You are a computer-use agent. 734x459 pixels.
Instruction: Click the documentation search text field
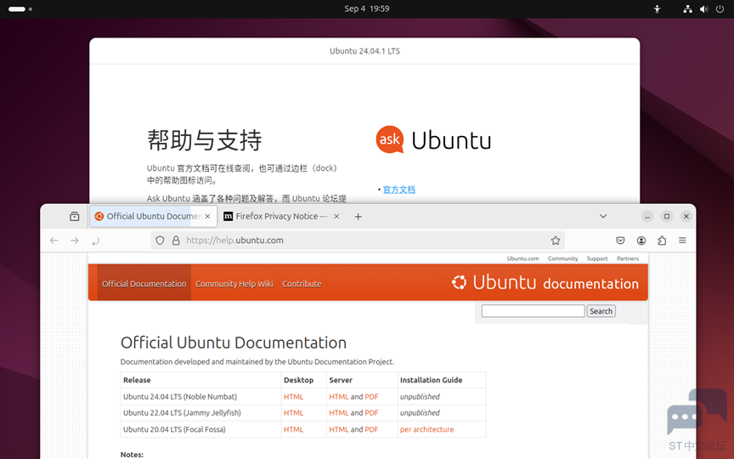[534, 311]
